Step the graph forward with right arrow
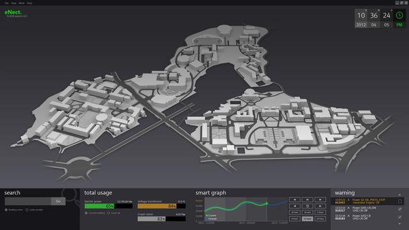Viewport: 409px width, 230px height. pos(320,206)
